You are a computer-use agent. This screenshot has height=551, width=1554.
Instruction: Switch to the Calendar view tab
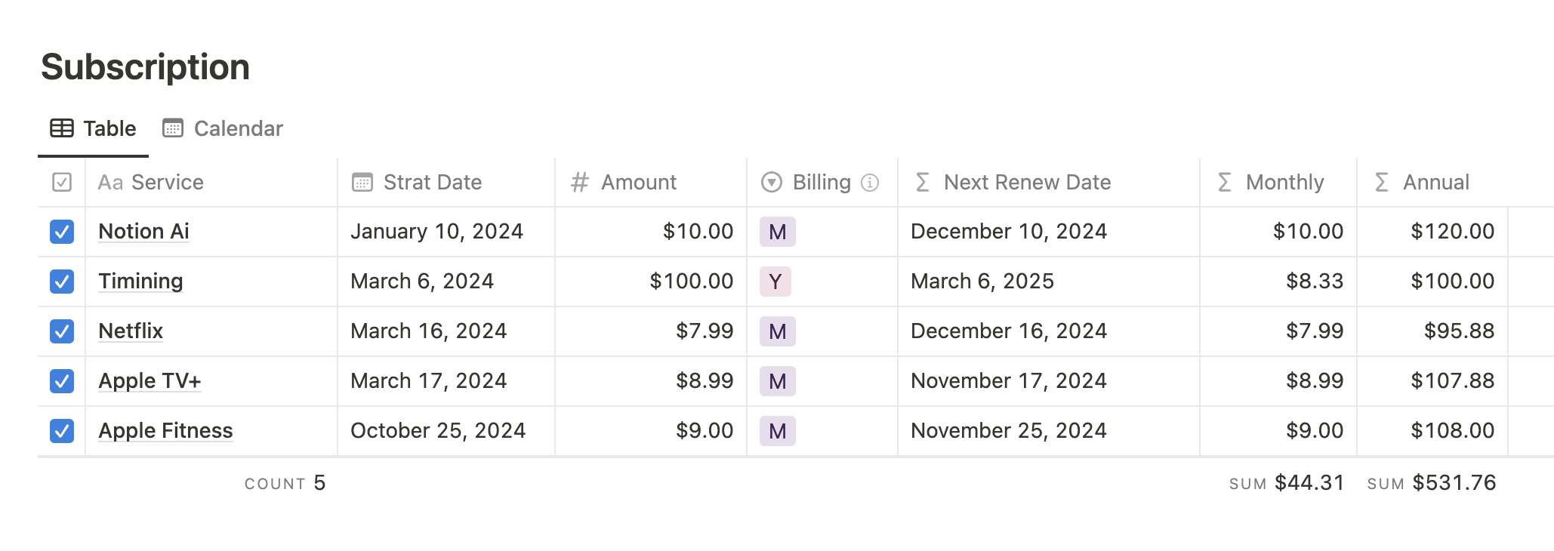pos(224,128)
